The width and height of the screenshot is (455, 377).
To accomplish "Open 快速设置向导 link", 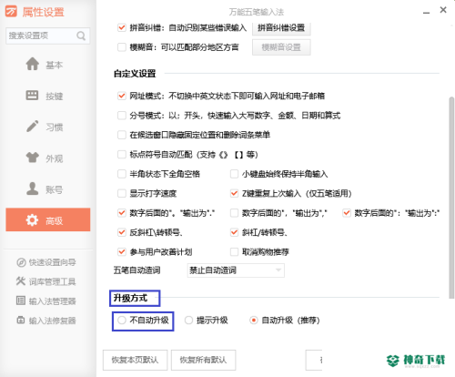I will [46, 262].
